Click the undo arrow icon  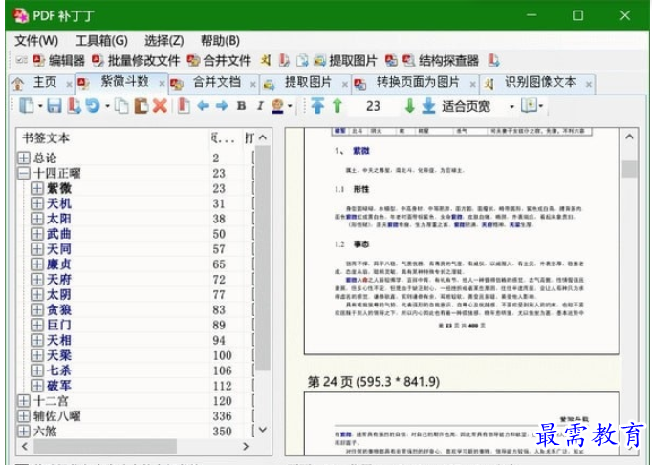click(x=93, y=106)
